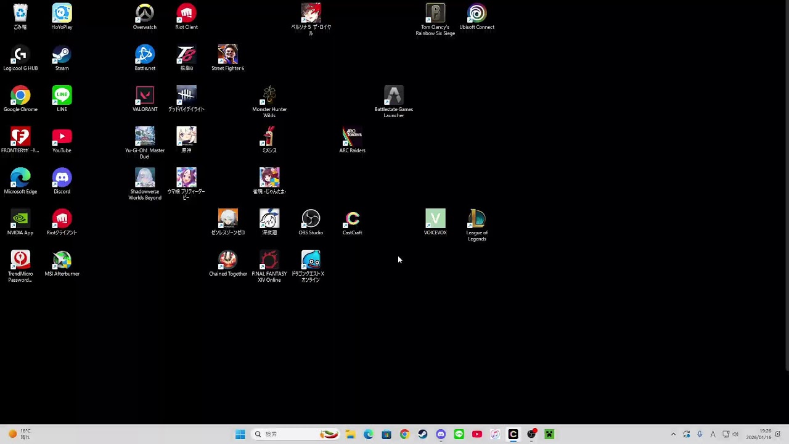Expand the hidden system tray icons chevron
The height and width of the screenshot is (444, 789).
(673, 434)
